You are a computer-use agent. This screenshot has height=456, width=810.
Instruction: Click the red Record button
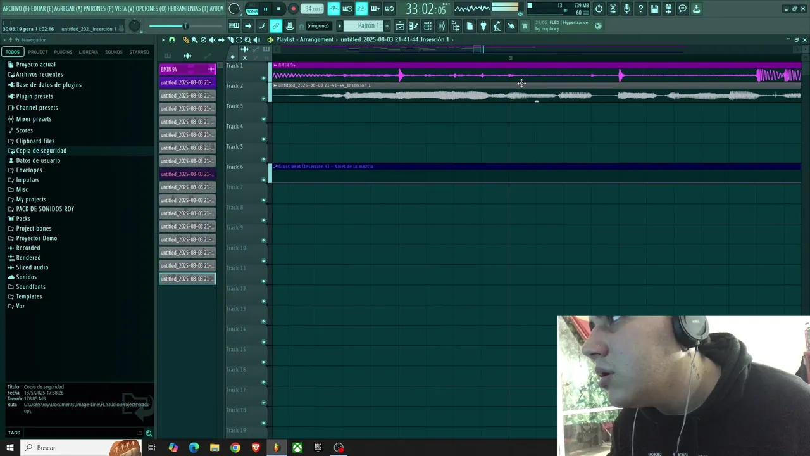[293, 9]
